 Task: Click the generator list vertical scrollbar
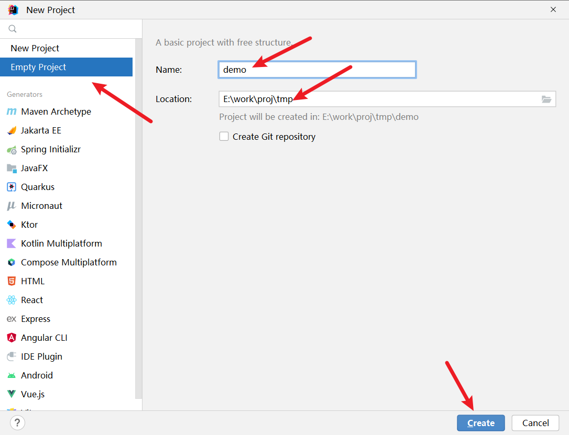(138, 219)
